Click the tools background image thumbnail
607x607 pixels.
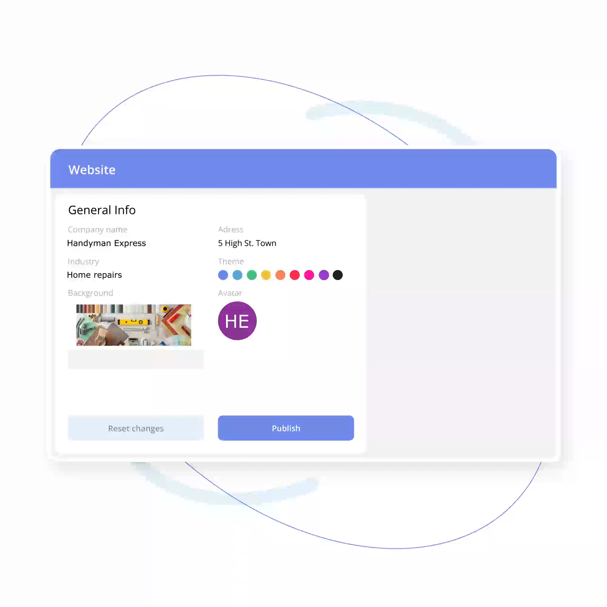coord(134,325)
